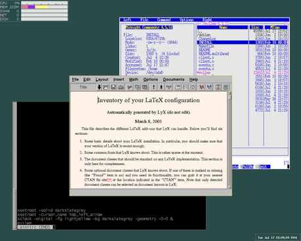301x241 pixels.
Task: Click the panel history 'v' arrow in Midnight Commander
Action: click(x=285, y=24)
